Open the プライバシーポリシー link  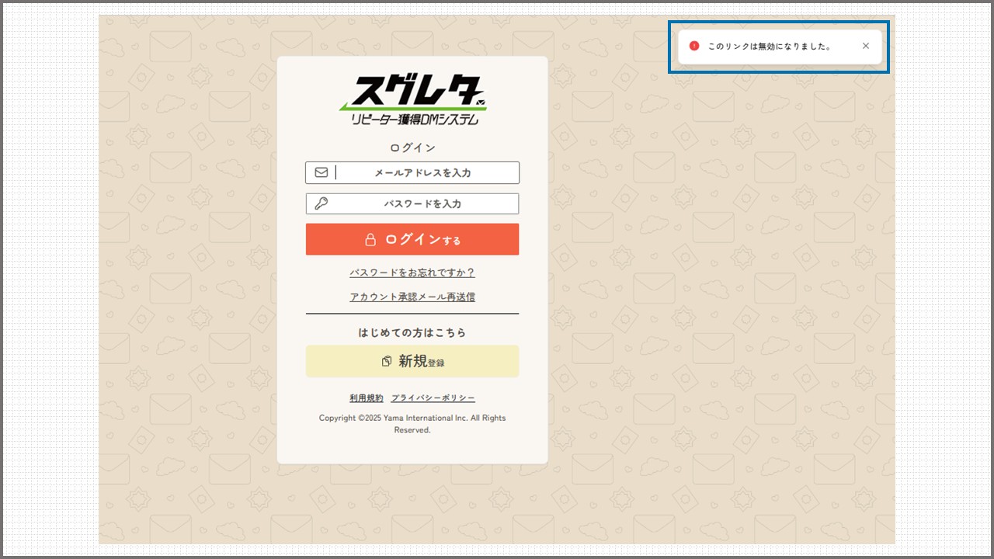pyautogui.click(x=433, y=398)
